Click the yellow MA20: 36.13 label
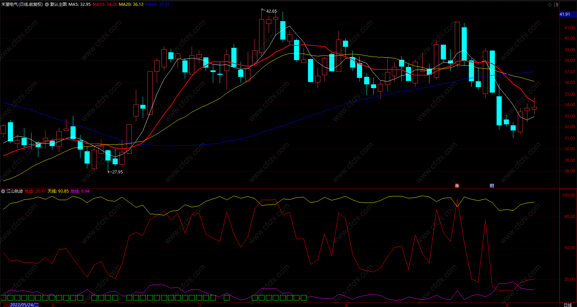Viewport: 577px width, 307px height. coord(131,4)
